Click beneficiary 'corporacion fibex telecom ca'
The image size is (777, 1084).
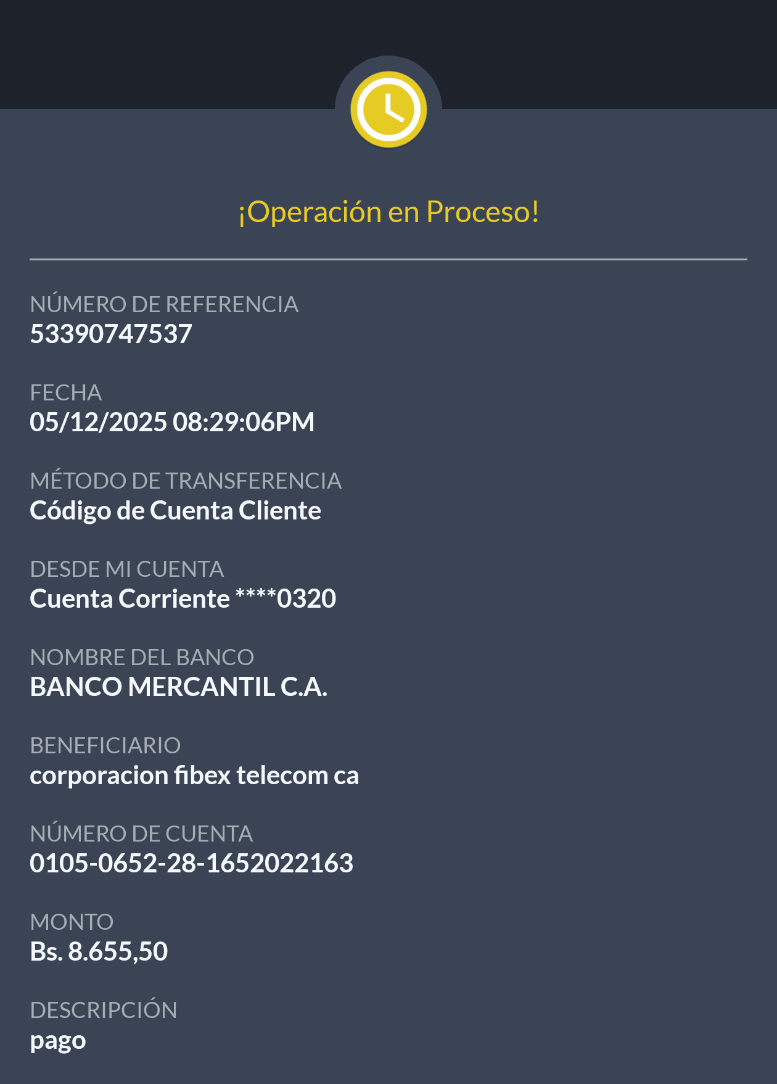coord(194,776)
